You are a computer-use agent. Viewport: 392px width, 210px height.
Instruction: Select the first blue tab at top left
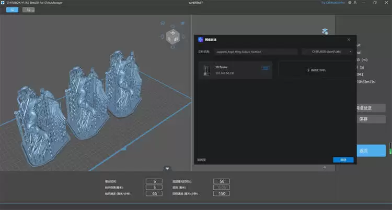click(11, 10)
